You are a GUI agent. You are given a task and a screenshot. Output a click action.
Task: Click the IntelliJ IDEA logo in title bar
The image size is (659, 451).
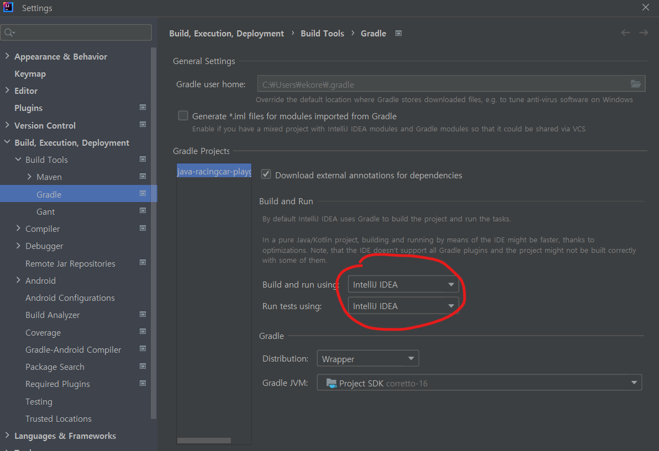pyautogui.click(x=8, y=7)
